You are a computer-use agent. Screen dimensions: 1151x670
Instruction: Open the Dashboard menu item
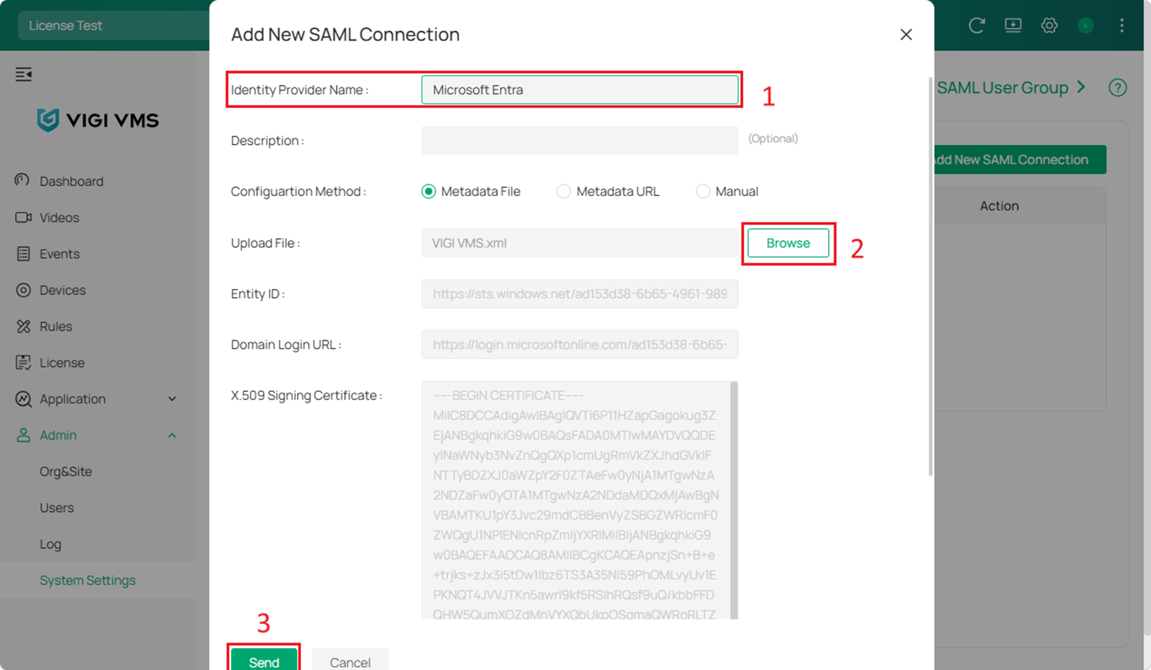tap(71, 181)
